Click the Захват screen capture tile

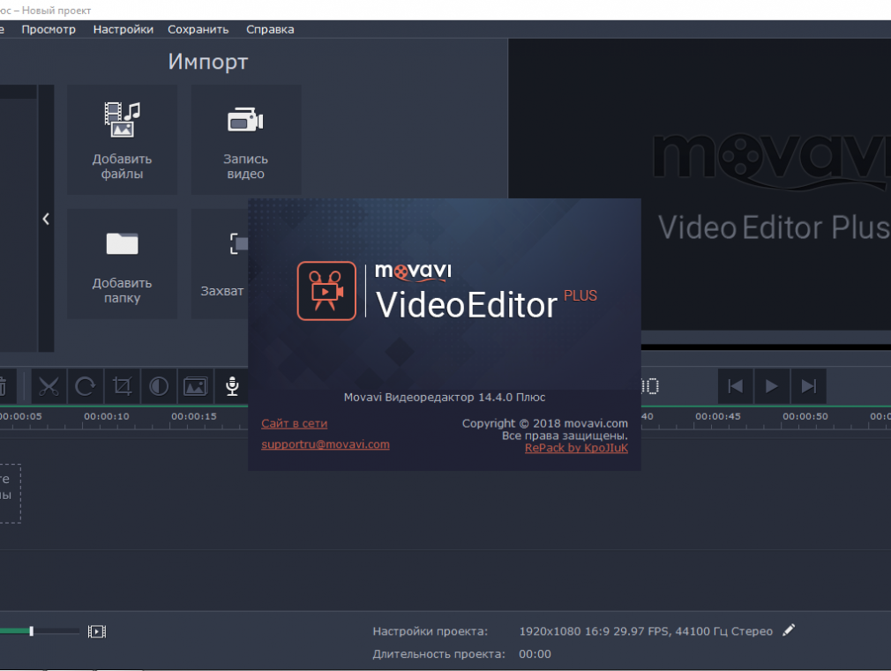[x=220, y=263]
